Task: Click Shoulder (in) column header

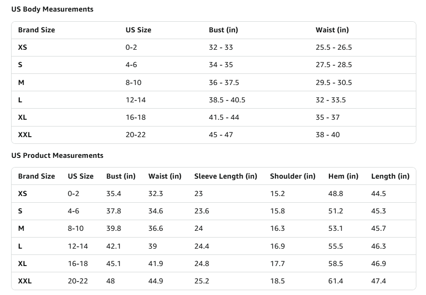Action: click(x=292, y=176)
